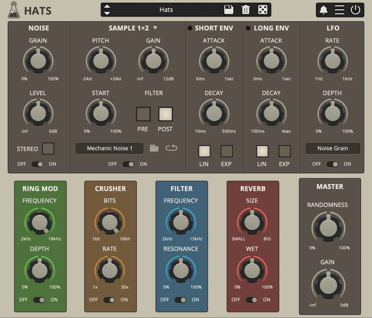The width and height of the screenshot is (372, 318).
Task: Open the hamburger menu
Action: click(x=339, y=10)
